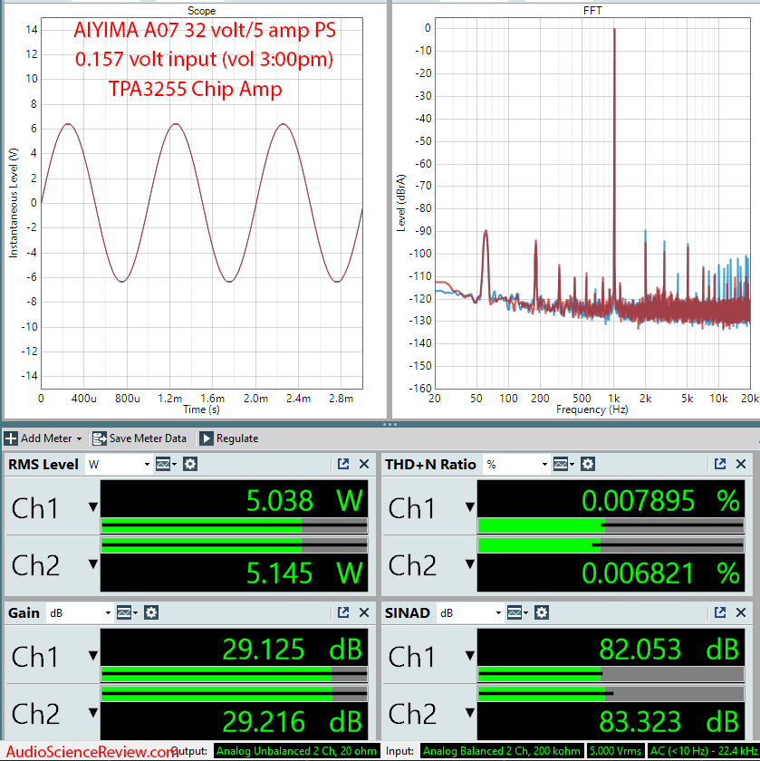Pop out the THD+N Ratio meter
Viewport: 760px width, 761px height.
720,464
